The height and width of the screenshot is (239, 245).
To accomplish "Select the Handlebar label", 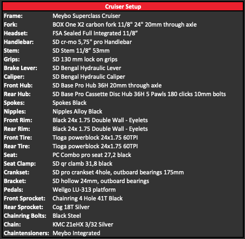I will coord(18,42).
